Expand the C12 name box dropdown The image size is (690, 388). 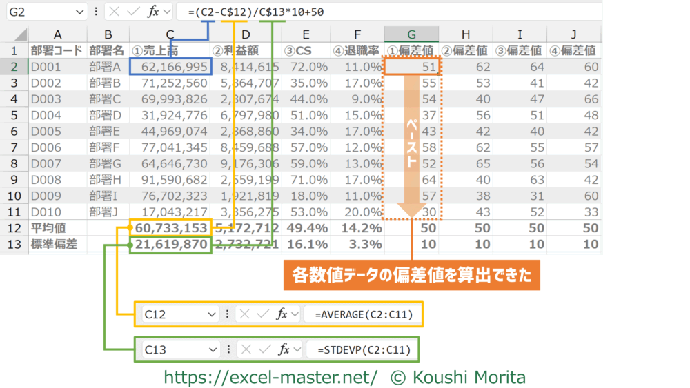213,314
